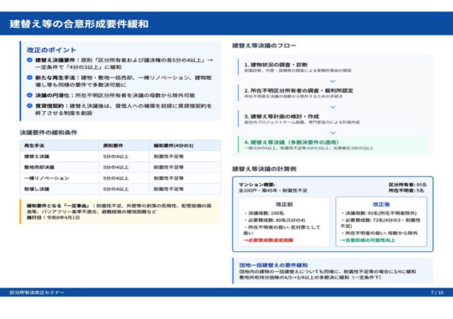
Task: Click the 改正前 comparison card
Action: [x=283, y=222]
